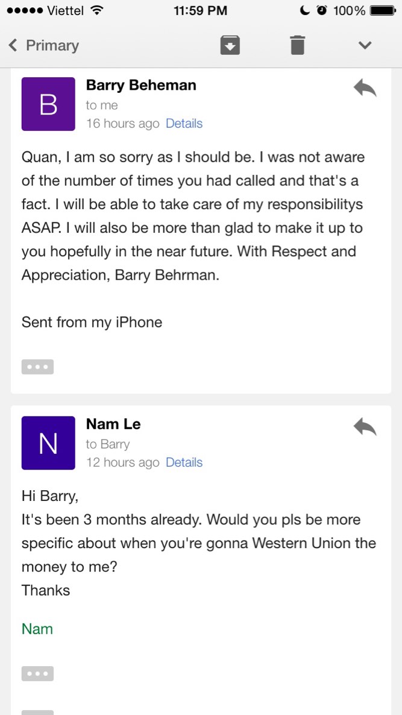Open the more options chevron menu
The image size is (402, 715).
tap(365, 45)
